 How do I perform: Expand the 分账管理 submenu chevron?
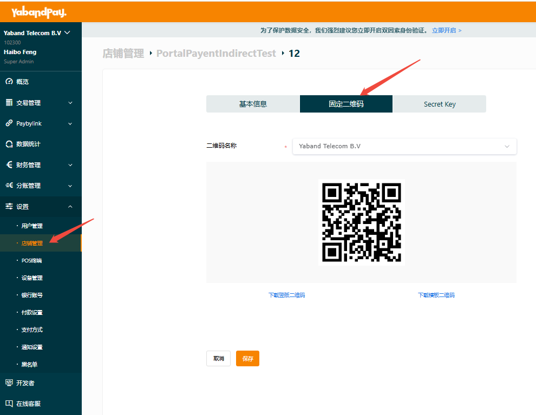(70, 186)
